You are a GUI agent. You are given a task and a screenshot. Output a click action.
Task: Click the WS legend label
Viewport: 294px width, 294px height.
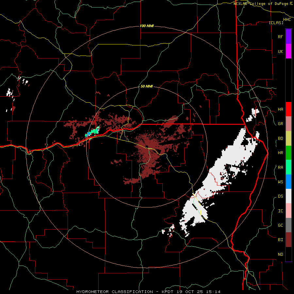coord(280,182)
